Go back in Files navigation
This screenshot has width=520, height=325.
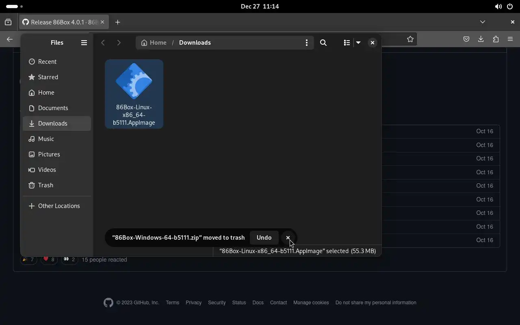103,43
